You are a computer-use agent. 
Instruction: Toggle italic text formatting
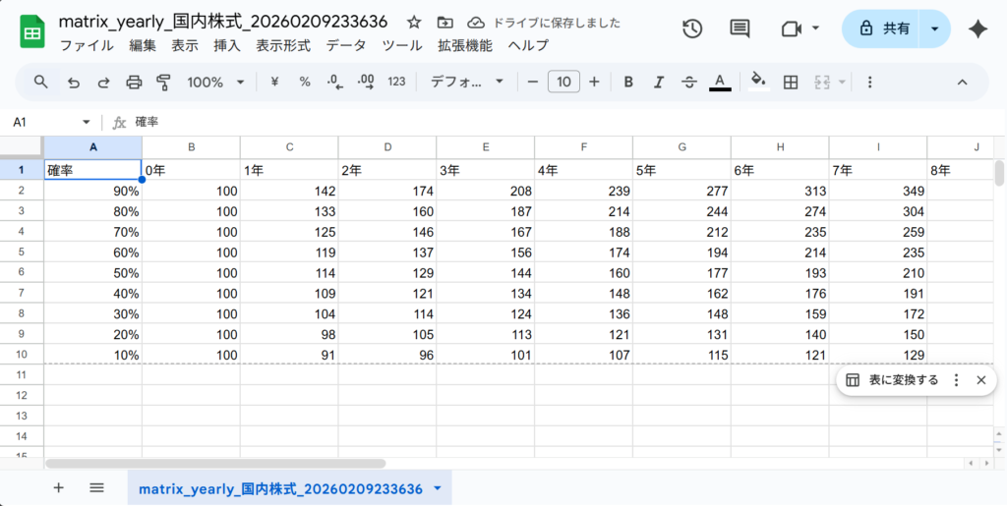(658, 83)
